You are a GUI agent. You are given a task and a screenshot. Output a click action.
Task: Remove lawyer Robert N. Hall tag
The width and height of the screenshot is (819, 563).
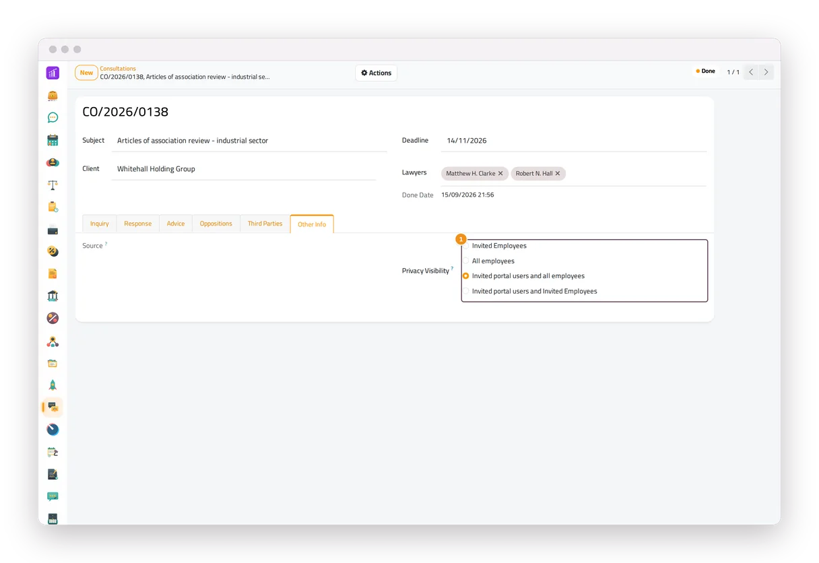(558, 174)
